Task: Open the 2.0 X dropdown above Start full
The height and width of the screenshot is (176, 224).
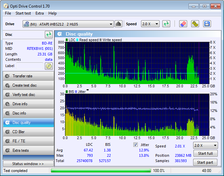Action: coord(205,145)
